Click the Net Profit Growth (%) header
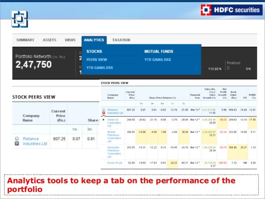265x199 pixels. [x=222, y=93]
